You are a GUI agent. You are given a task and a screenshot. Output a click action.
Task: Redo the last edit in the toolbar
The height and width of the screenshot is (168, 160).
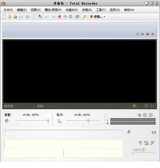pos(53,16)
